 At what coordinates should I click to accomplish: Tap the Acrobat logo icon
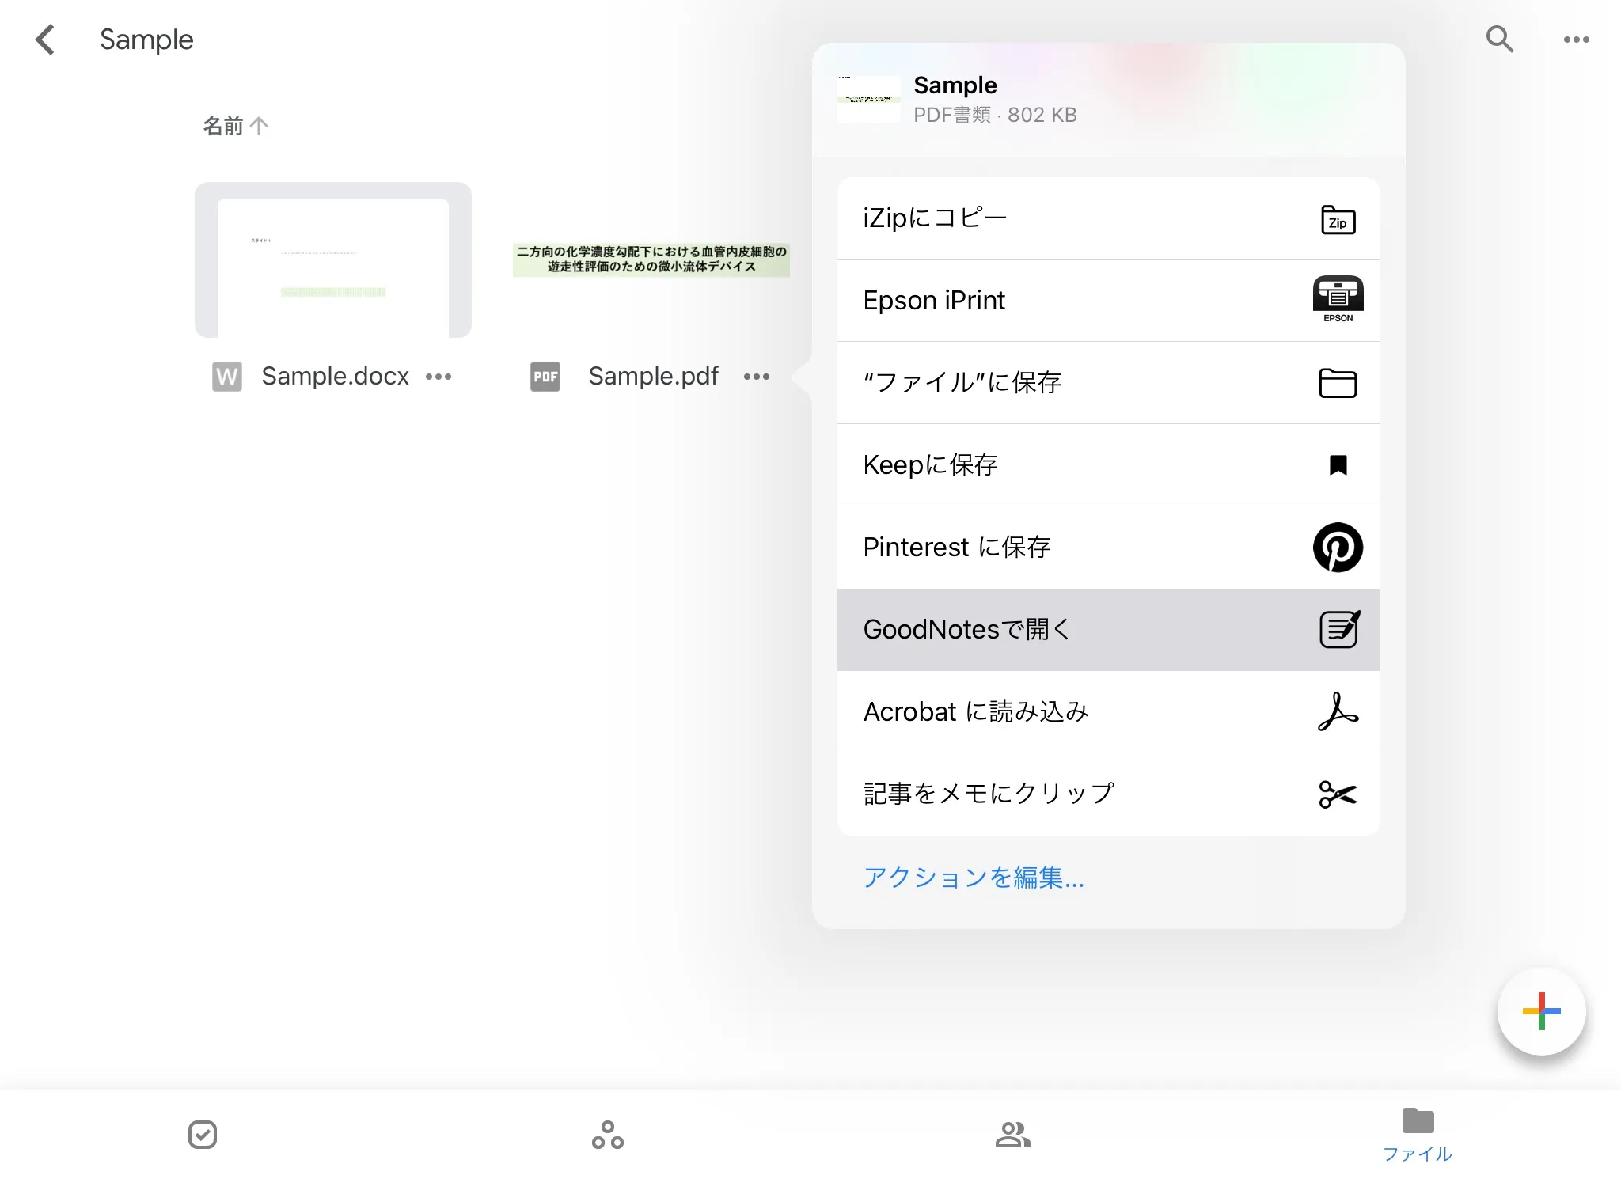coord(1338,712)
